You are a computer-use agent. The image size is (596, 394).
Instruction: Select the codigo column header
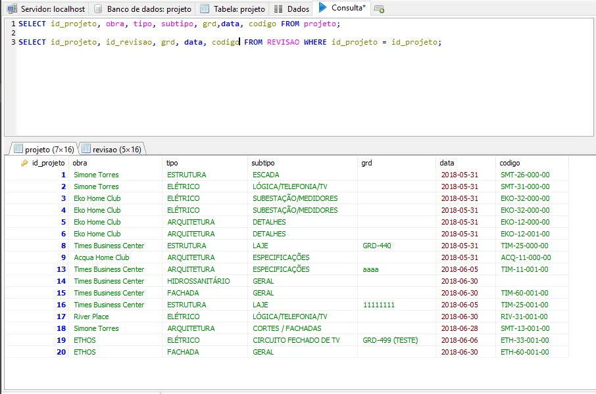[x=510, y=163]
